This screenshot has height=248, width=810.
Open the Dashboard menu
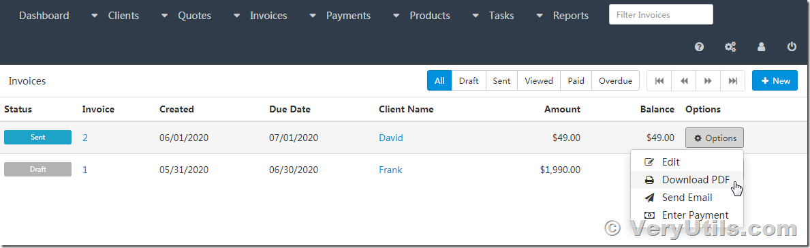click(x=44, y=16)
